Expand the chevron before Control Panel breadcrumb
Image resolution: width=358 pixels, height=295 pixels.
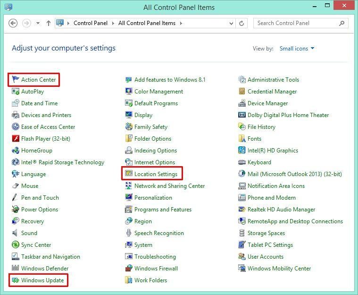[68, 23]
